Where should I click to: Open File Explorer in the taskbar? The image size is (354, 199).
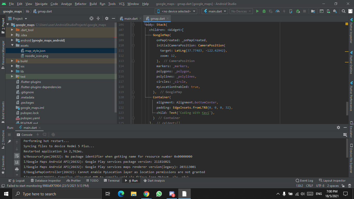(134, 194)
